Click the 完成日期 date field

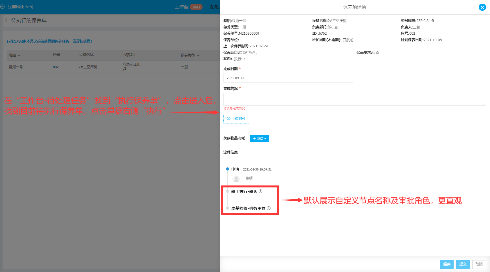(288, 78)
